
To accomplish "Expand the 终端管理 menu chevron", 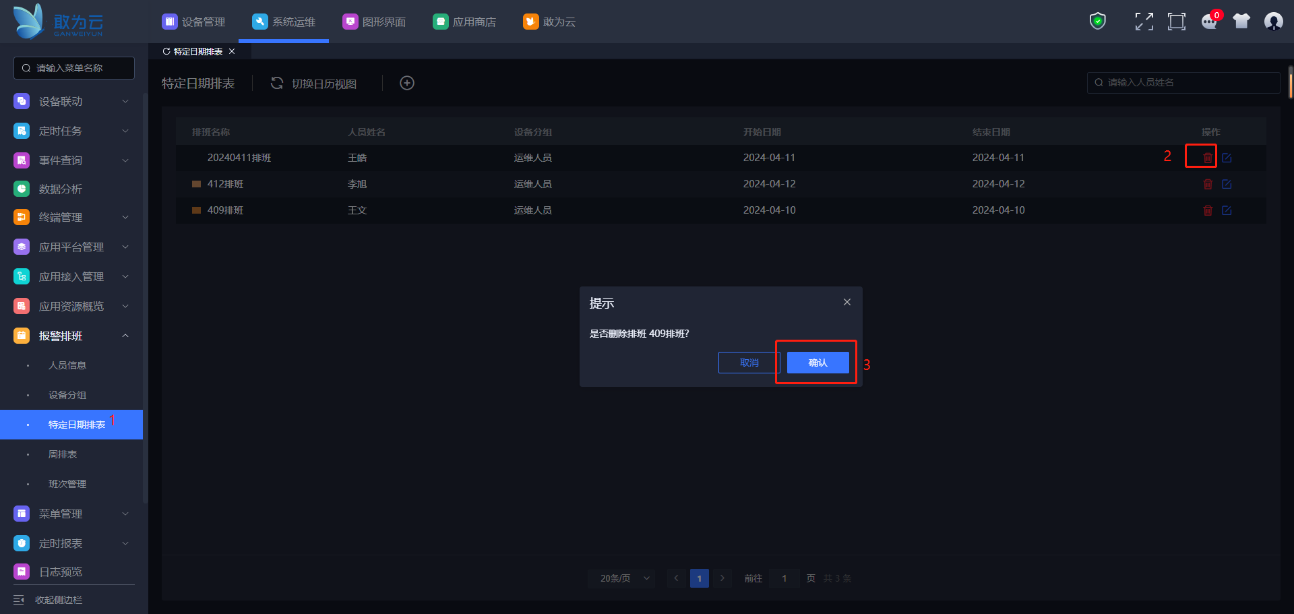I will 125,217.
